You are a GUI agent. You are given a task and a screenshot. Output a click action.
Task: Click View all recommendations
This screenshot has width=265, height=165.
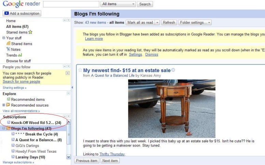click(x=21, y=111)
